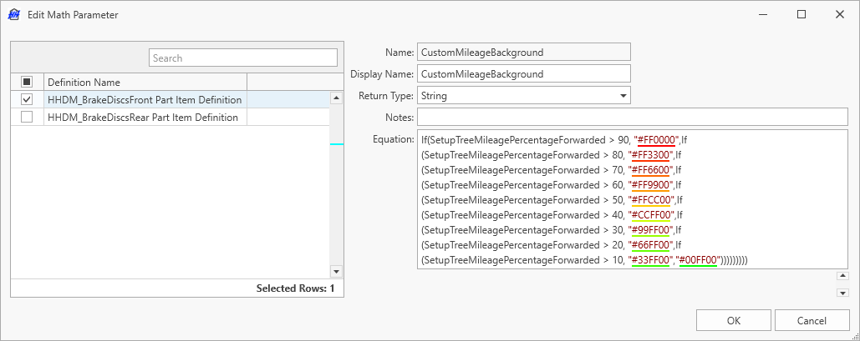860x341 pixels.
Task: Click the empty Notes text field
Action: point(632,118)
